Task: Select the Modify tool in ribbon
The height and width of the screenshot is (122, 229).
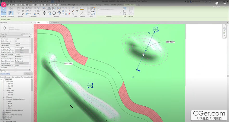Action: pos(3,11)
